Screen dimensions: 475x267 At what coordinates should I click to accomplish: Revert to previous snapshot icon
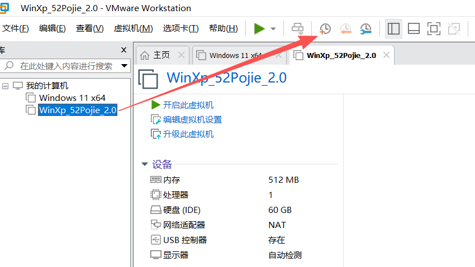345,28
